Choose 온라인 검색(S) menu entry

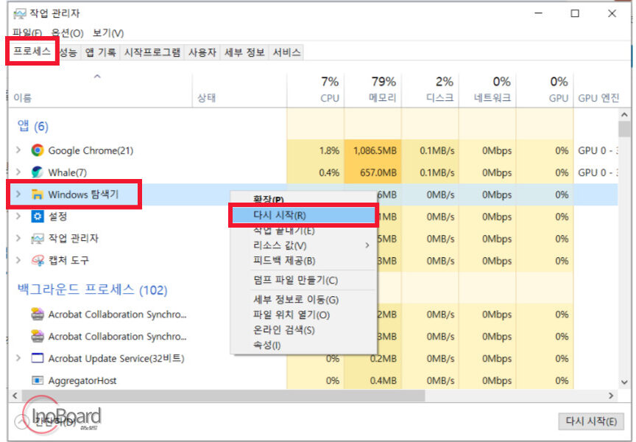(x=304, y=330)
